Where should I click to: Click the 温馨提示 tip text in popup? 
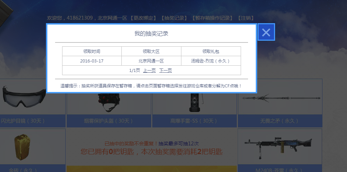[151, 86]
